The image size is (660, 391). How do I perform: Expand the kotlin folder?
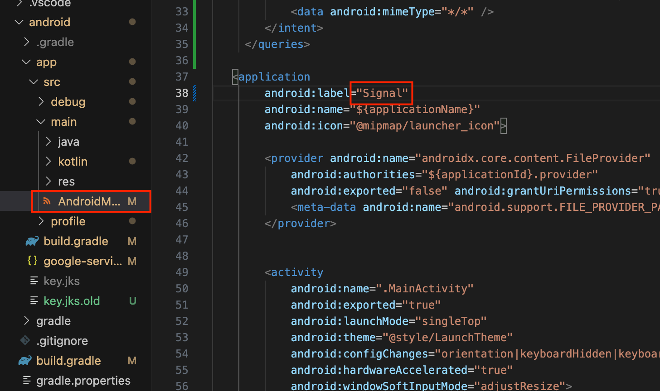(x=49, y=162)
